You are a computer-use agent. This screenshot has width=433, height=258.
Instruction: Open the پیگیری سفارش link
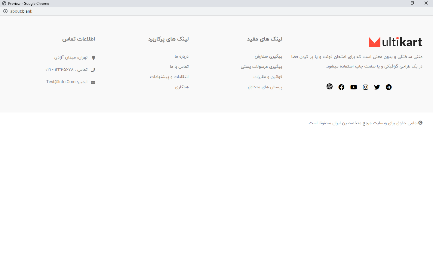[x=268, y=56]
